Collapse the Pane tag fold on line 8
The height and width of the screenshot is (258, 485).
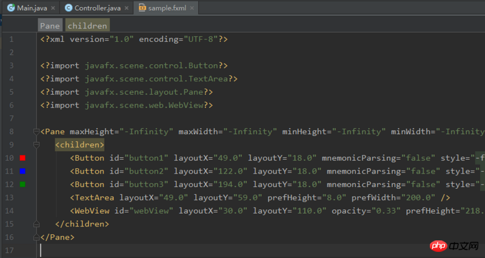click(36, 132)
